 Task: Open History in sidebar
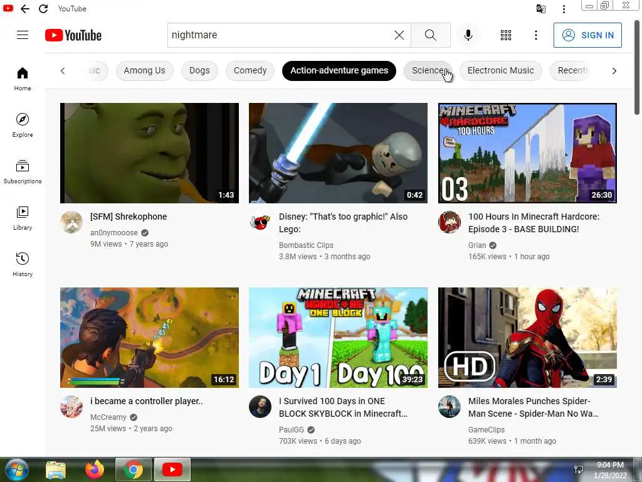click(x=23, y=264)
